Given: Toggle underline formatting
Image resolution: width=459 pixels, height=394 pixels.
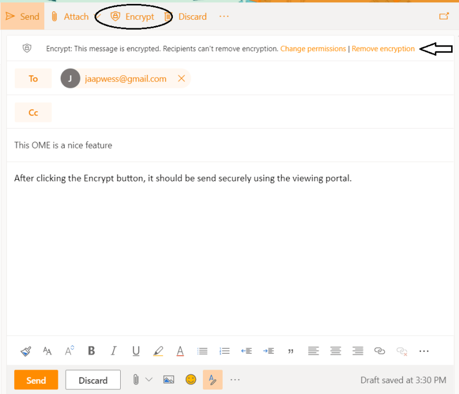Looking at the screenshot, I should (135, 351).
